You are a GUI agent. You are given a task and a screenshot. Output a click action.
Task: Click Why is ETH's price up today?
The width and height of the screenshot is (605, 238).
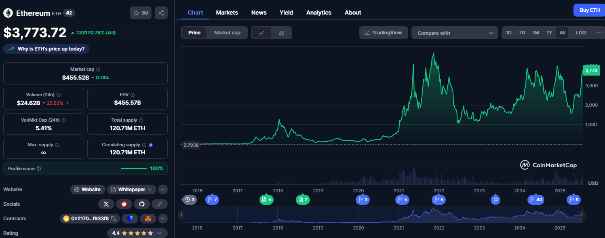[x=46, y=49]
